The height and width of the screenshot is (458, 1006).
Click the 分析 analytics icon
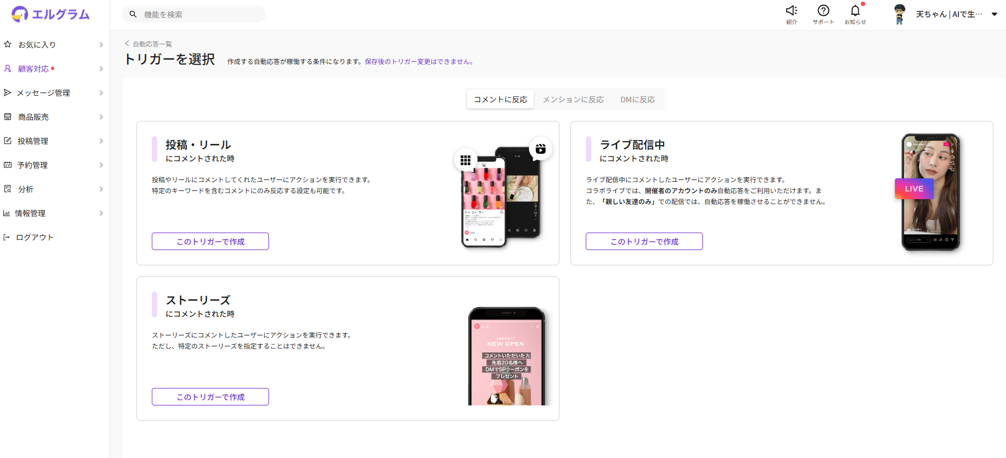(x=8, y=189)
